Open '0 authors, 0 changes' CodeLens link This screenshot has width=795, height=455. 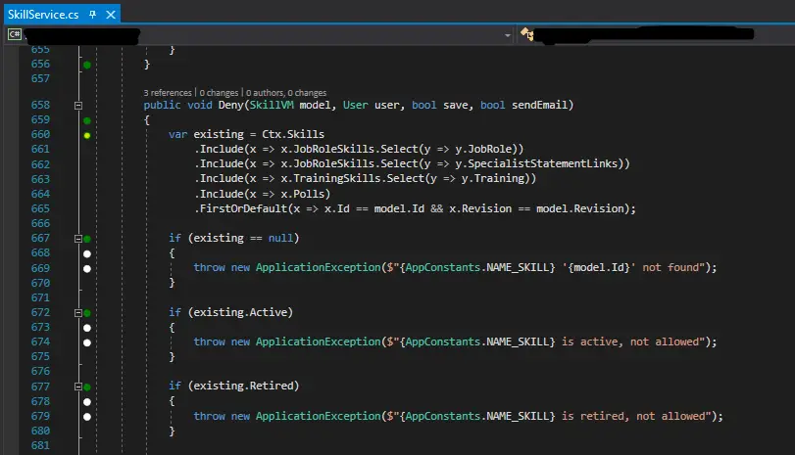(286, 93)
